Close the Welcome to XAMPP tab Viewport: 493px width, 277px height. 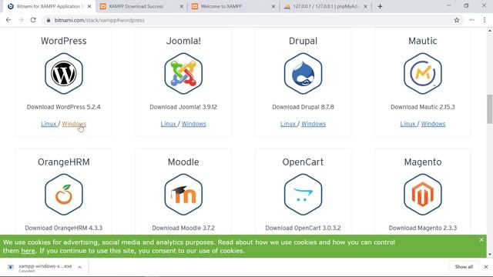(x=273, y=6)
